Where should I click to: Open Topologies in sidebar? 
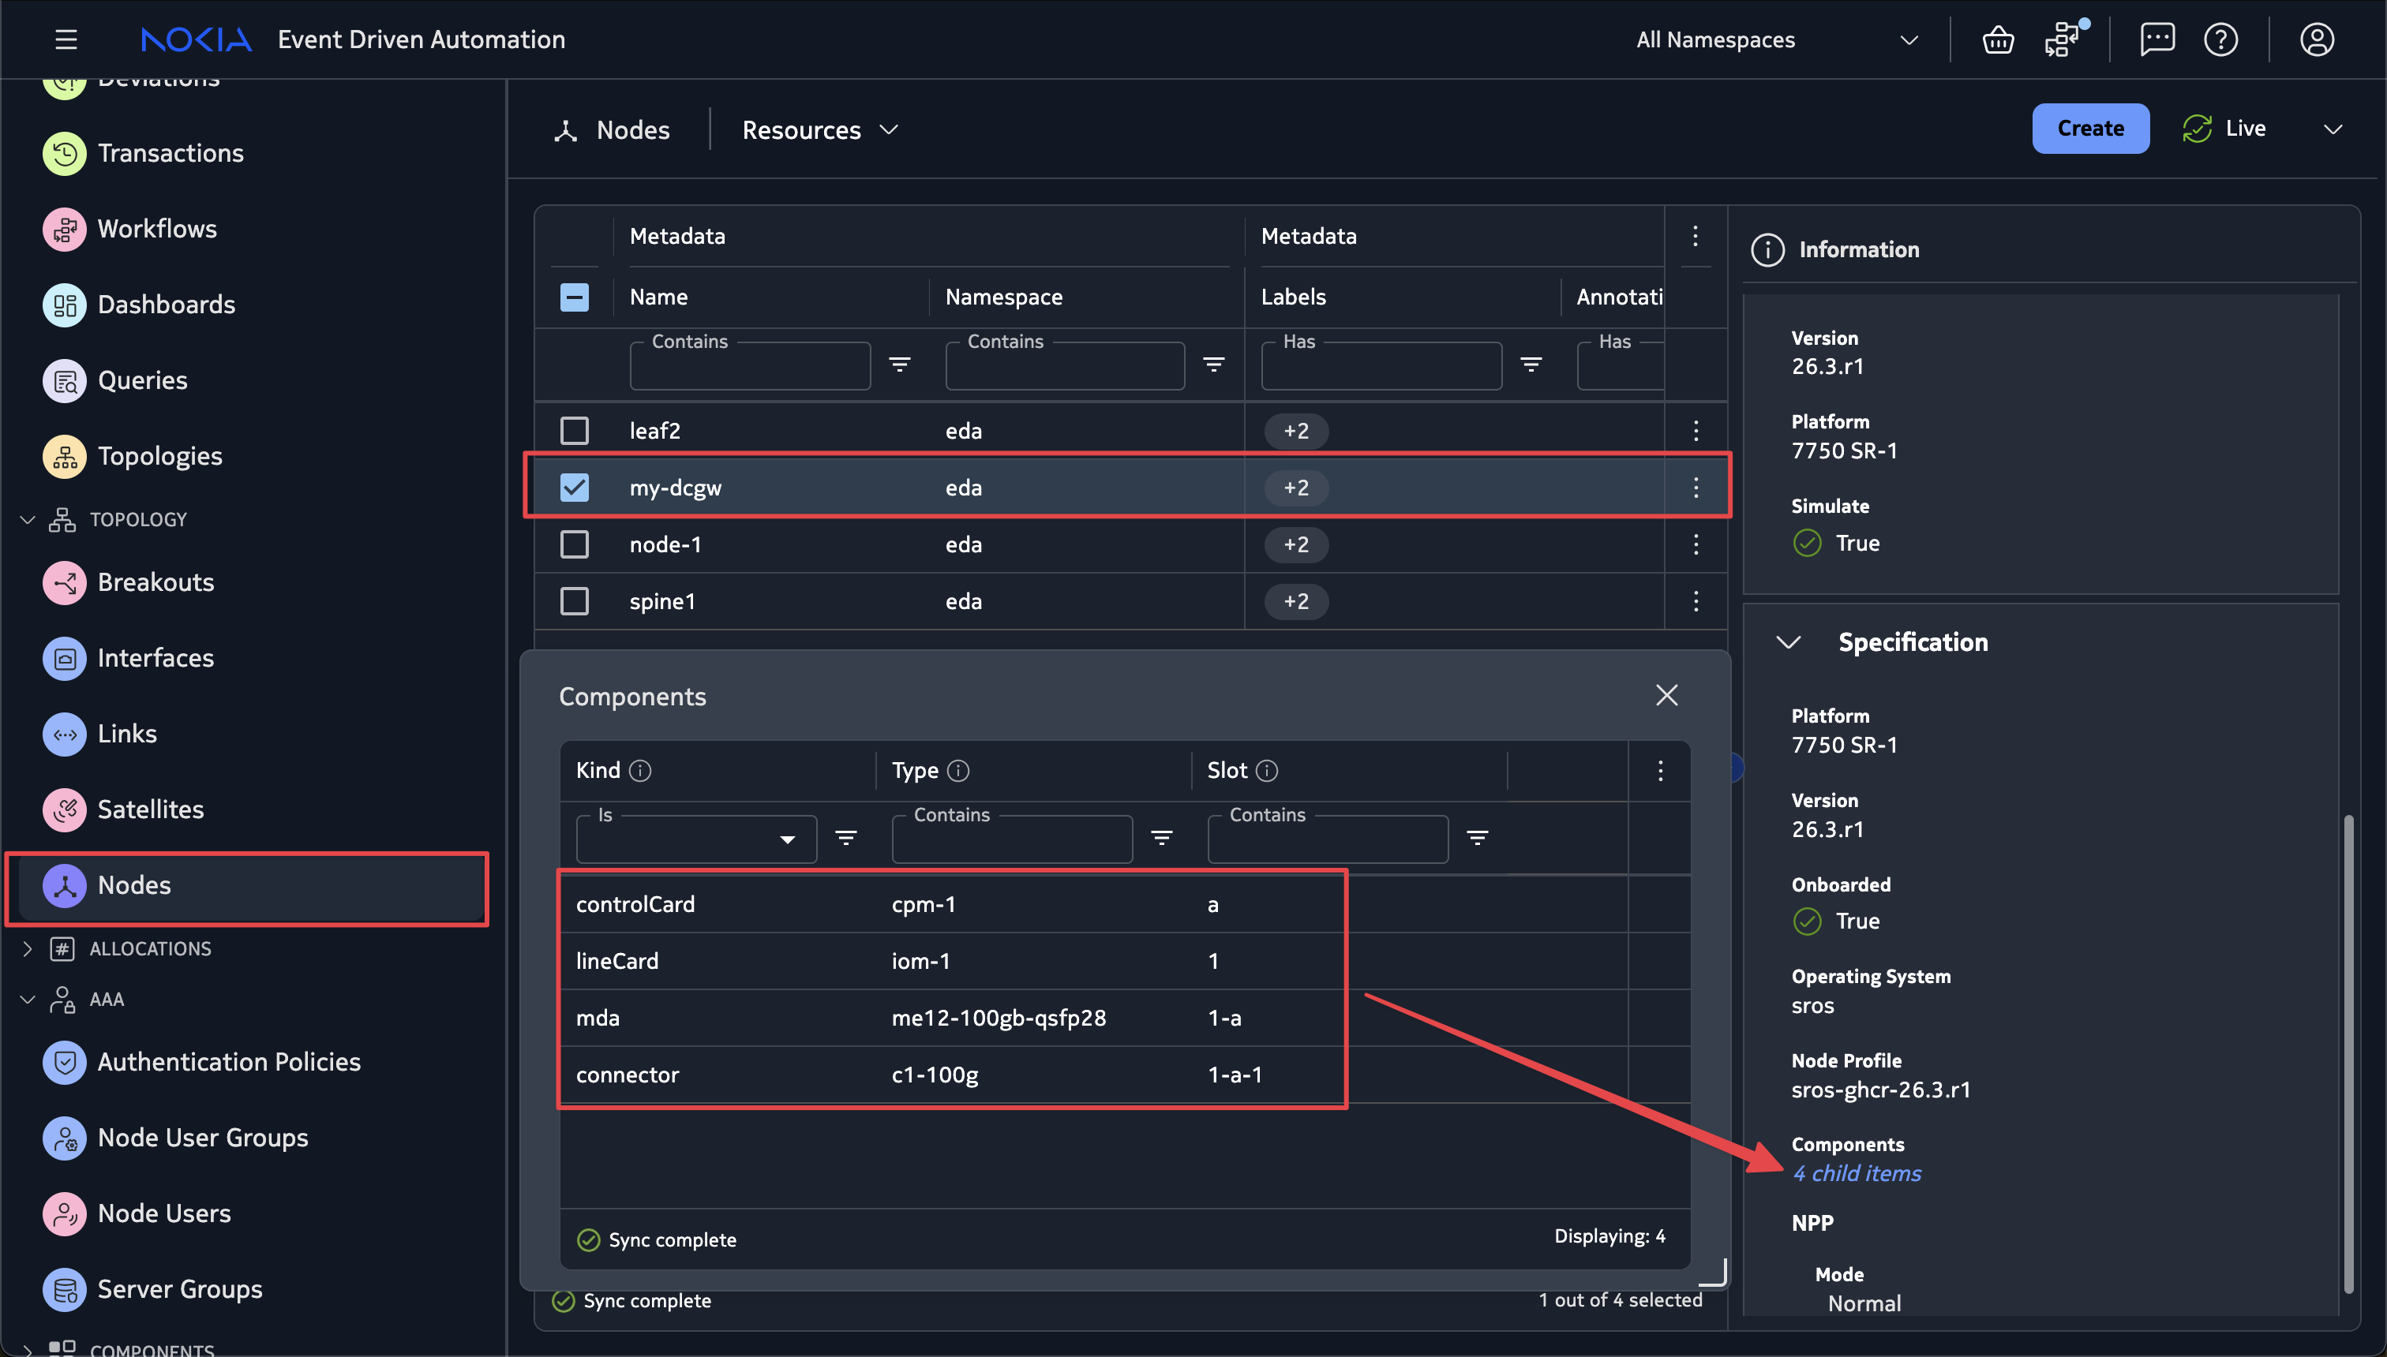click(159, 456)
